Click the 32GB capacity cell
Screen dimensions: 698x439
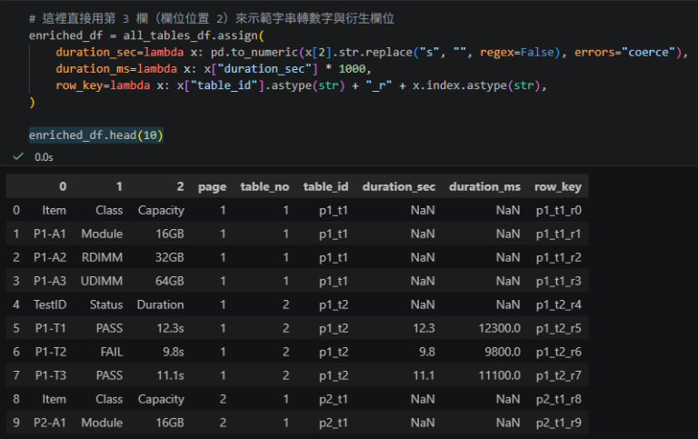tap(170, 257)
